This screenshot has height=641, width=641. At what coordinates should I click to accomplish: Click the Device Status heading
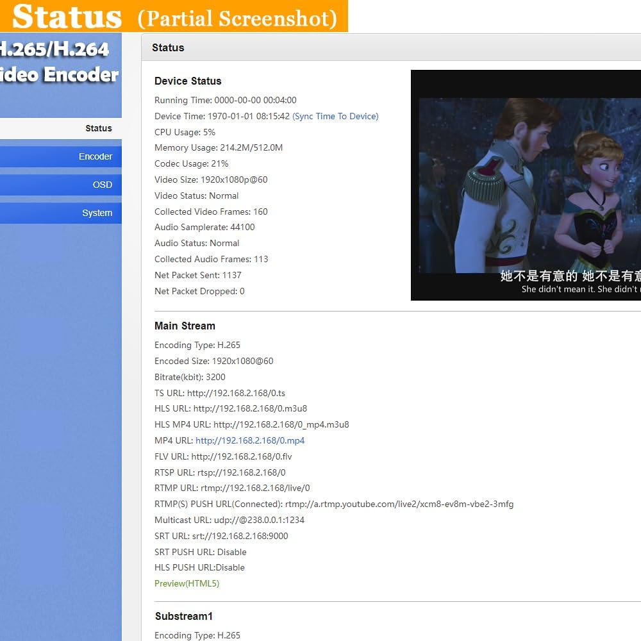188,81
